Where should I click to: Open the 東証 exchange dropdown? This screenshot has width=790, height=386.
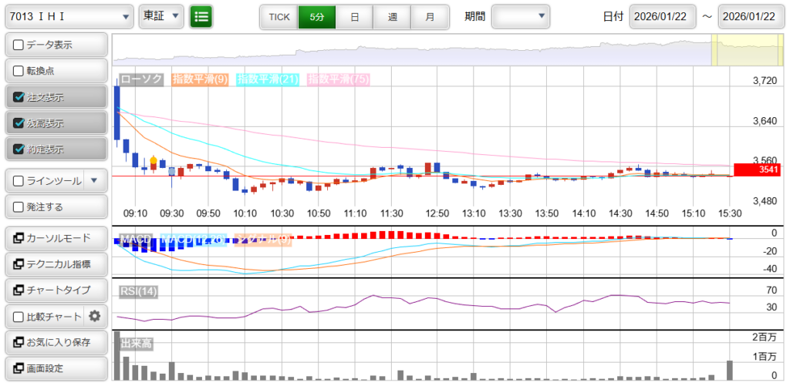161,16
